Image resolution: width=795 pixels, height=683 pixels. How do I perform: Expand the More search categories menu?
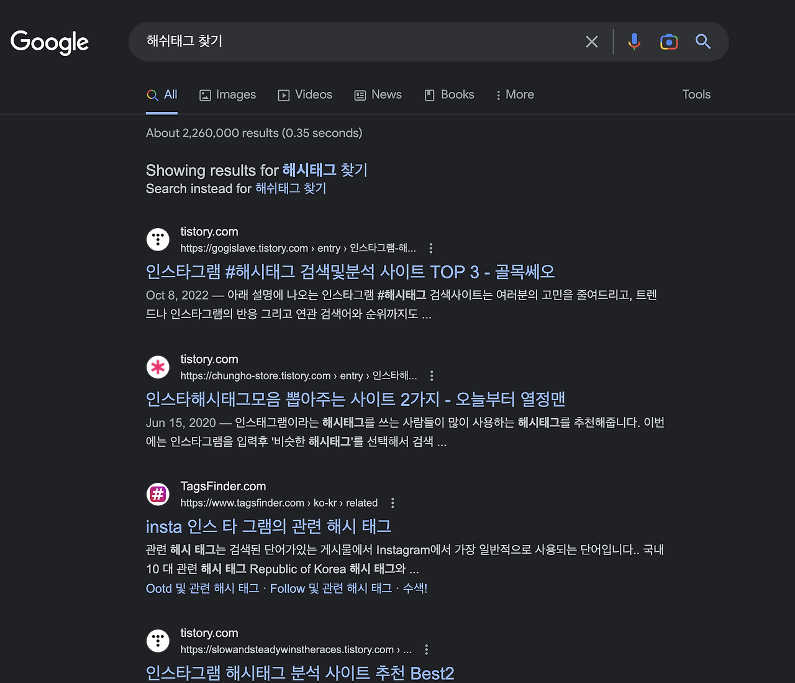(x=514, y=94)
